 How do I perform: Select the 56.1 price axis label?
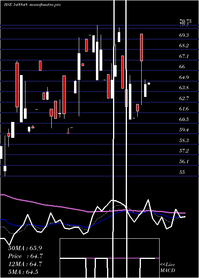coord(184,162)
